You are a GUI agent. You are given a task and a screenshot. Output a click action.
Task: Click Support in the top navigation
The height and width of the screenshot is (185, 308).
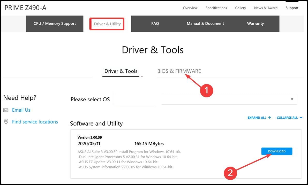(x=292, y=8)
